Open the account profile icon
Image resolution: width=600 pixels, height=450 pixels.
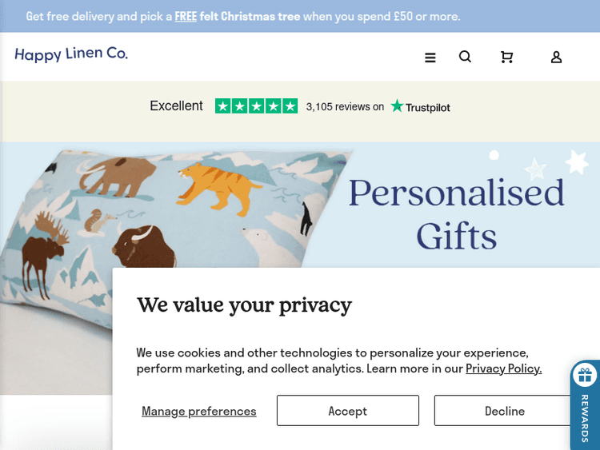556,57
